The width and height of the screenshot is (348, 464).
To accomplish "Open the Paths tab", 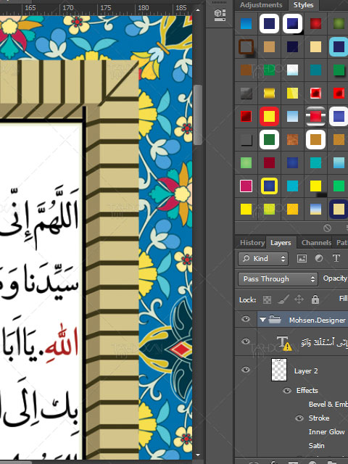I will [342, 243].
